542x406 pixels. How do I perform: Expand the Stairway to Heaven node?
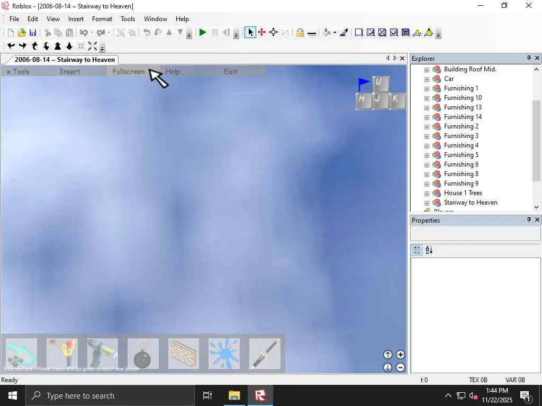(427, 203)
